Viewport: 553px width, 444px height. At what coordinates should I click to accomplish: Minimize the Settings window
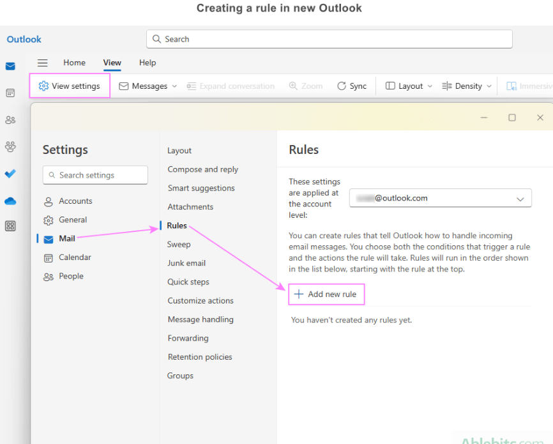(x=484, y=118)
